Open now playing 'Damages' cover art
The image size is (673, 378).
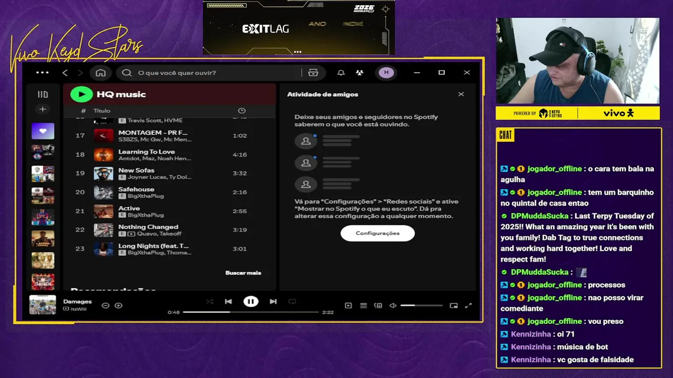point(43,304)
